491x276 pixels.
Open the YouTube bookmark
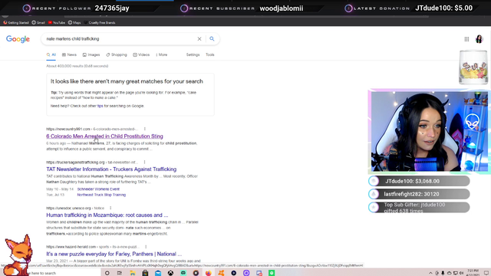[x=56, y=22]
